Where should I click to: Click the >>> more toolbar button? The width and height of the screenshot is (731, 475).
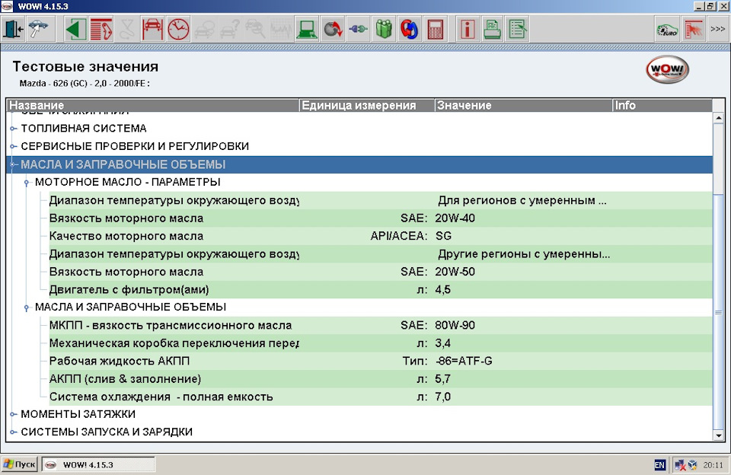tap(717, 30)
